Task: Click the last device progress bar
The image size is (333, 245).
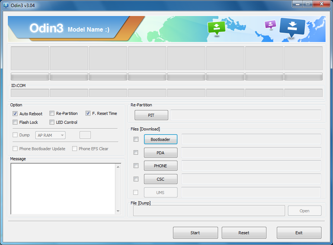Action: [x=303, y=76]
